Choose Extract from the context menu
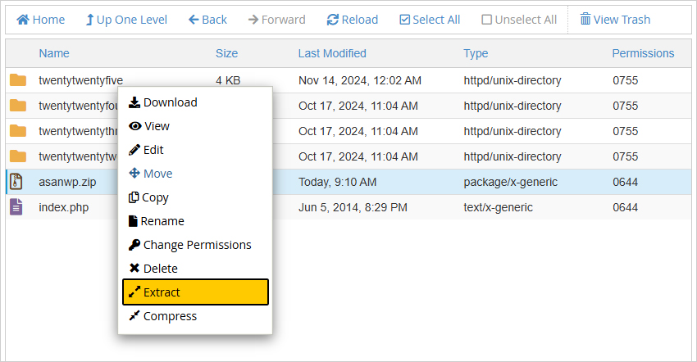This screenshot has height=362, width=697. pyautogui.click(x=196, y=292)
